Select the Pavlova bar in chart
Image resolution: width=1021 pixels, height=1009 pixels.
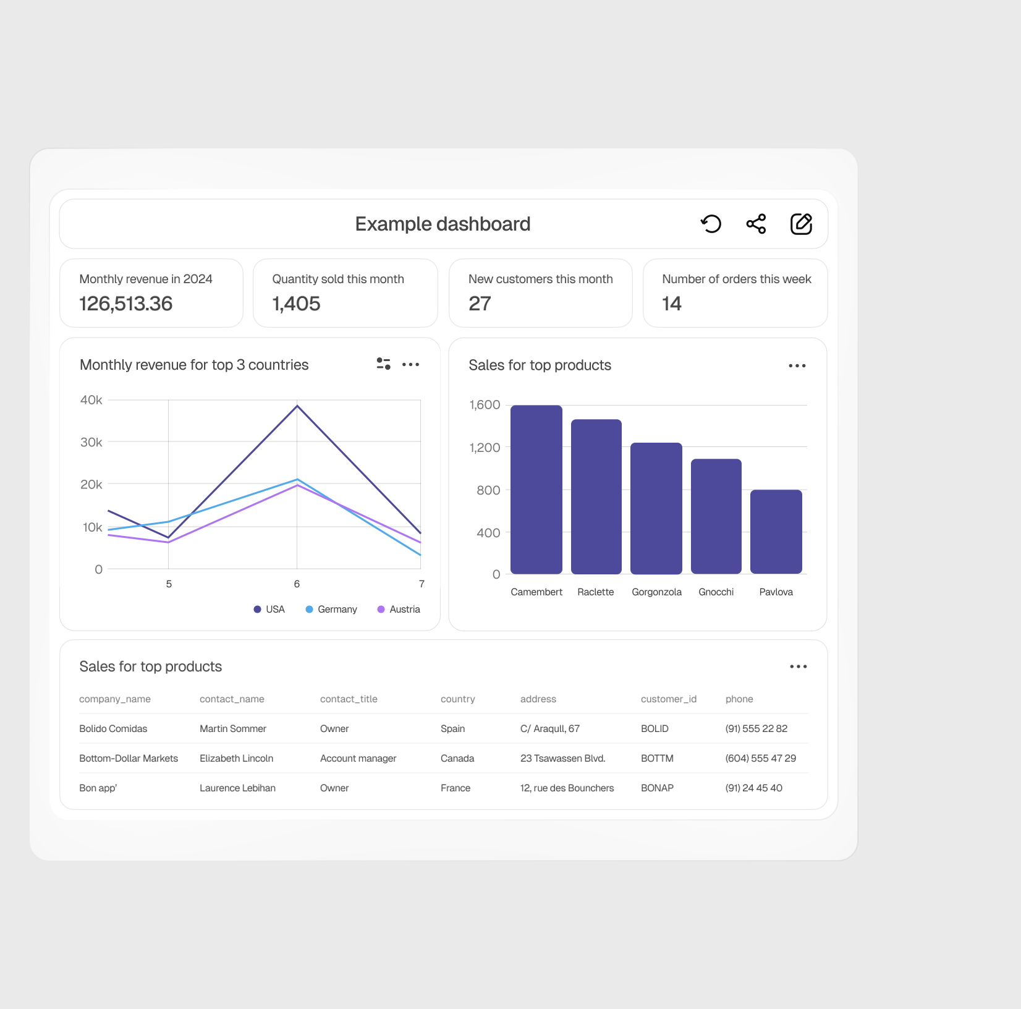pos(776,532)
